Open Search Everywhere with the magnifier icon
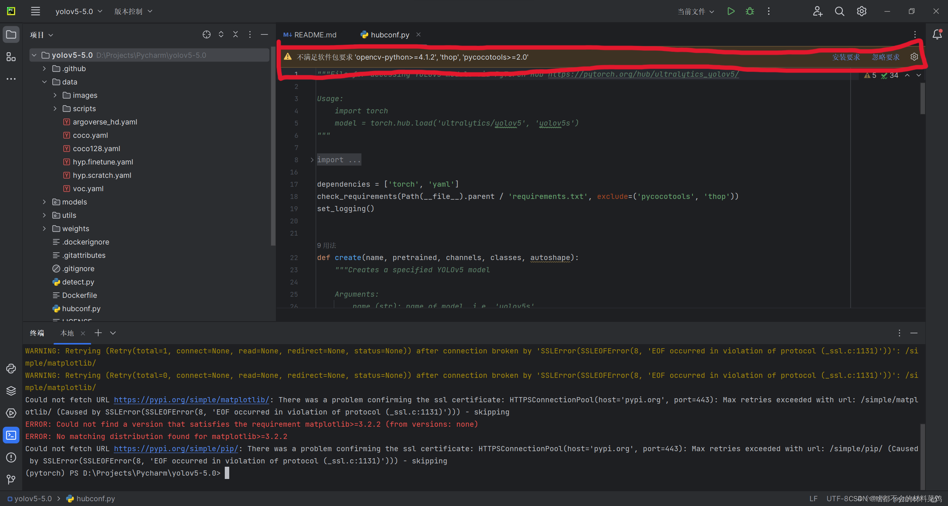 point(839,11)
